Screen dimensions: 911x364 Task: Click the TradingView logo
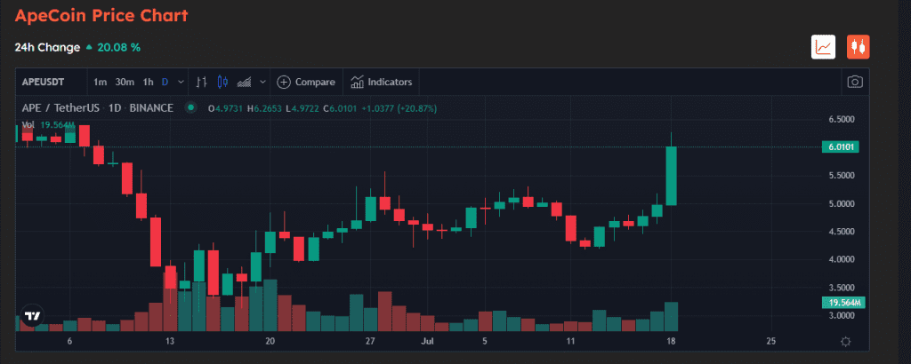[x=33, y=316]
